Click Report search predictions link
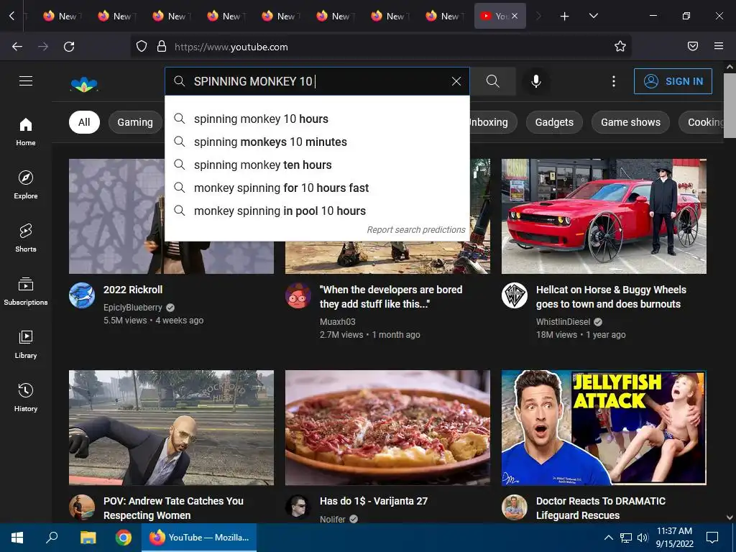Screen dimensions: 736x552 click(416, 230)
